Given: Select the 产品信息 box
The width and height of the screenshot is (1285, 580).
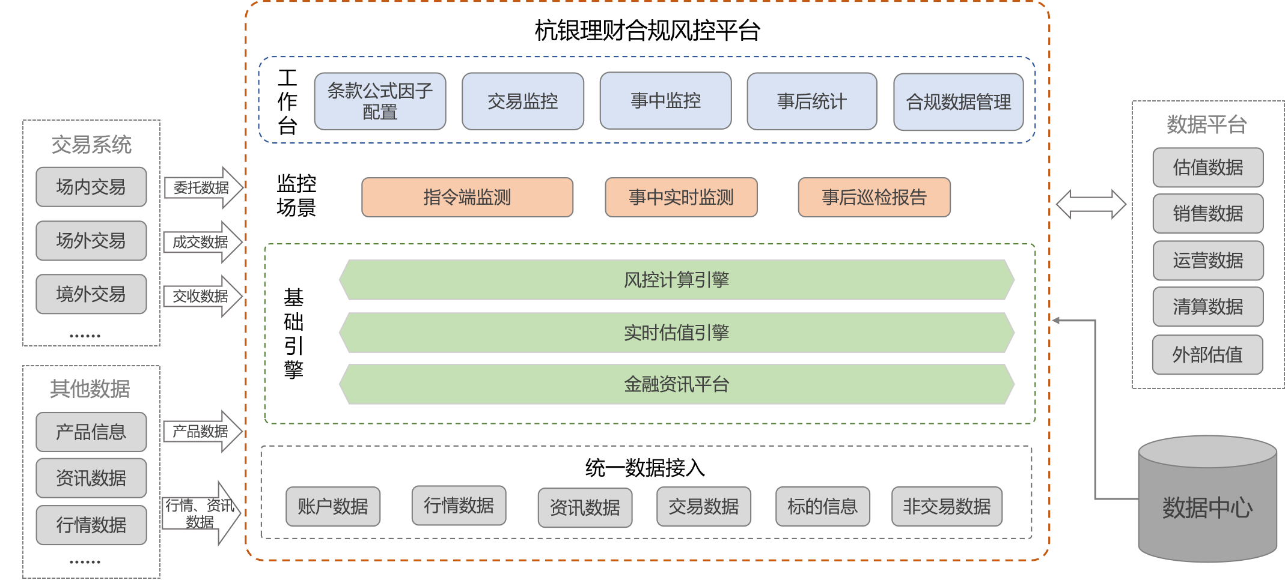Looking at the screenshot, I should coord(91,432).
